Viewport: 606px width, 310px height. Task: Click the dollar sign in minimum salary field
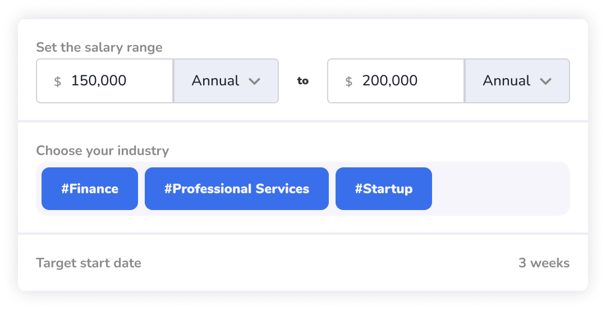(x=57, y=81)
